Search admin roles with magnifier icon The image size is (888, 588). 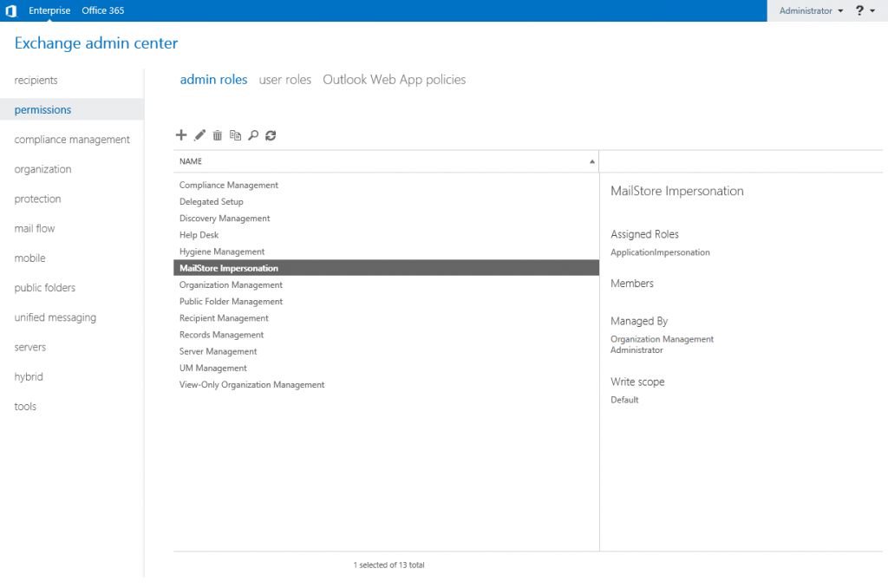click(x=252, y=135)
